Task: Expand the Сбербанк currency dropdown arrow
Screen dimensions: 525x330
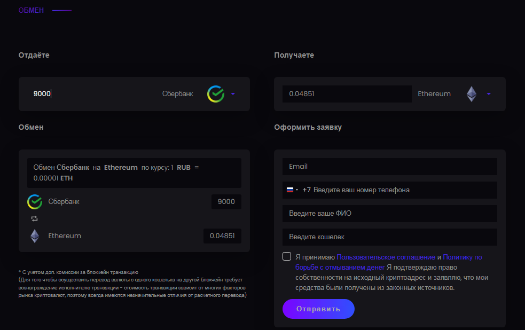Action: [233, 94]
